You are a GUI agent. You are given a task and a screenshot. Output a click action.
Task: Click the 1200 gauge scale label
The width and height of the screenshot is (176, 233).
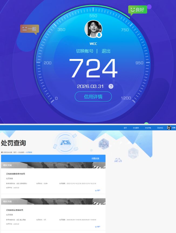tap(126, 98)
